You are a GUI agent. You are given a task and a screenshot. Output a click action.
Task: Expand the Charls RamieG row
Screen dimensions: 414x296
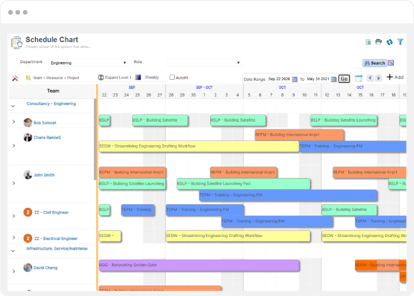pos(13,146)
